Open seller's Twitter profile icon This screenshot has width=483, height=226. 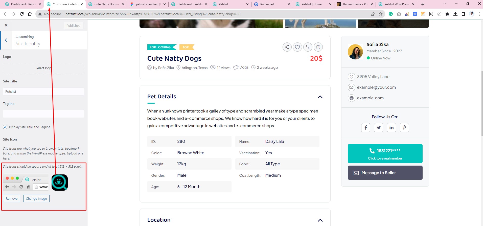(379, 128)
